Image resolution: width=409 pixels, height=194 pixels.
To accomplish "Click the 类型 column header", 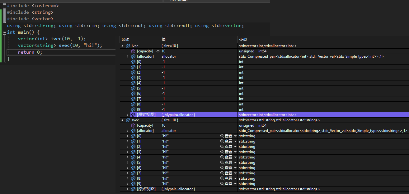I will 243,40.
